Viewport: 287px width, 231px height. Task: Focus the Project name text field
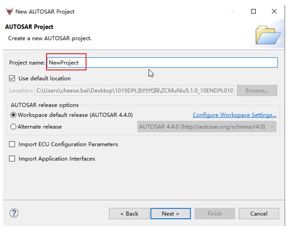pos(162,62)
